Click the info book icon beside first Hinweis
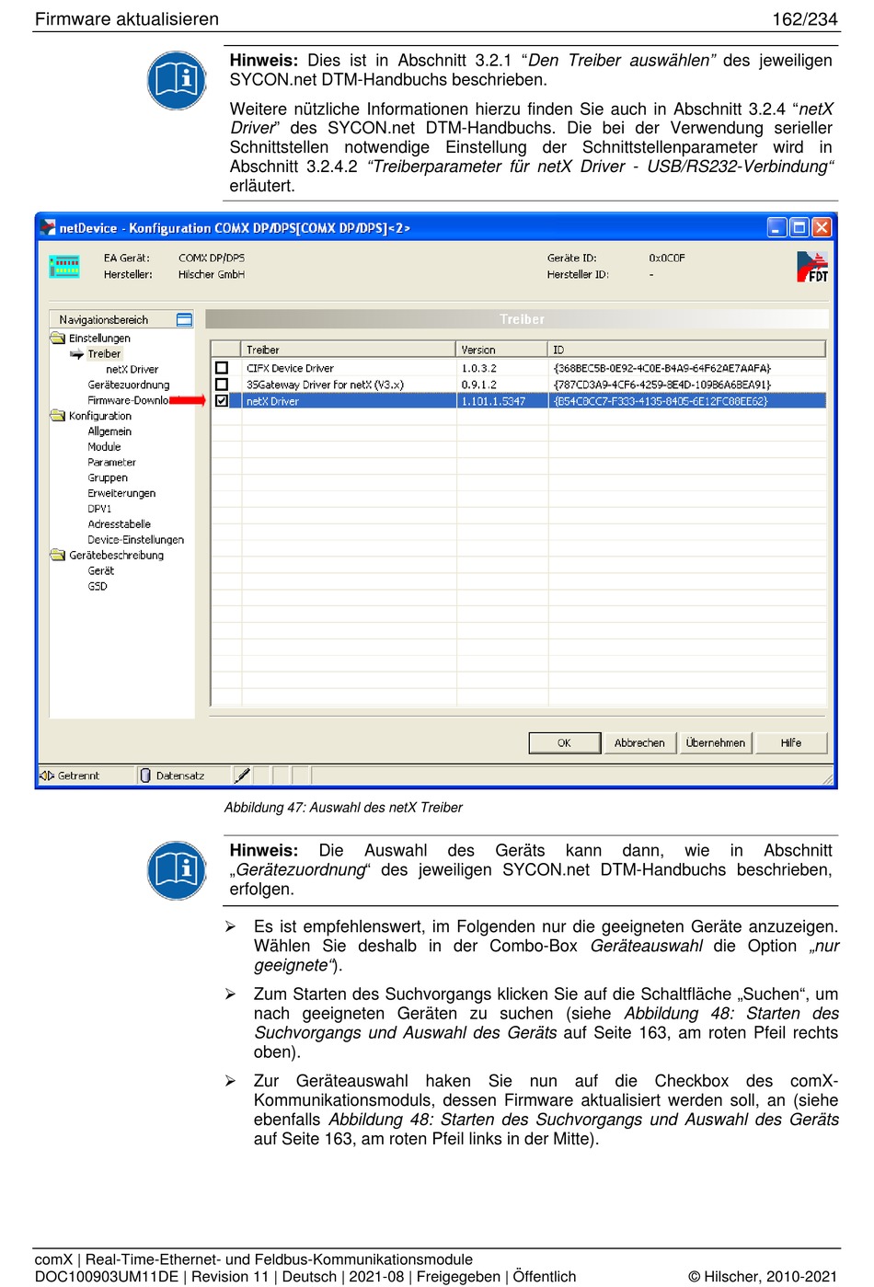Viewport: 874px width, 1287px height. point(177,80)
